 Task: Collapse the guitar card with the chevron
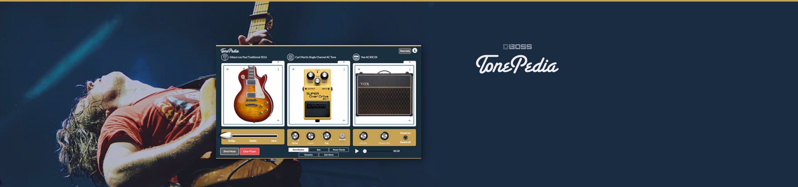tap(278, 120)
